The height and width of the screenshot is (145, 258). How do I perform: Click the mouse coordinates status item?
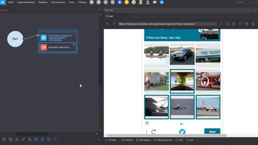tap(190, 140)
